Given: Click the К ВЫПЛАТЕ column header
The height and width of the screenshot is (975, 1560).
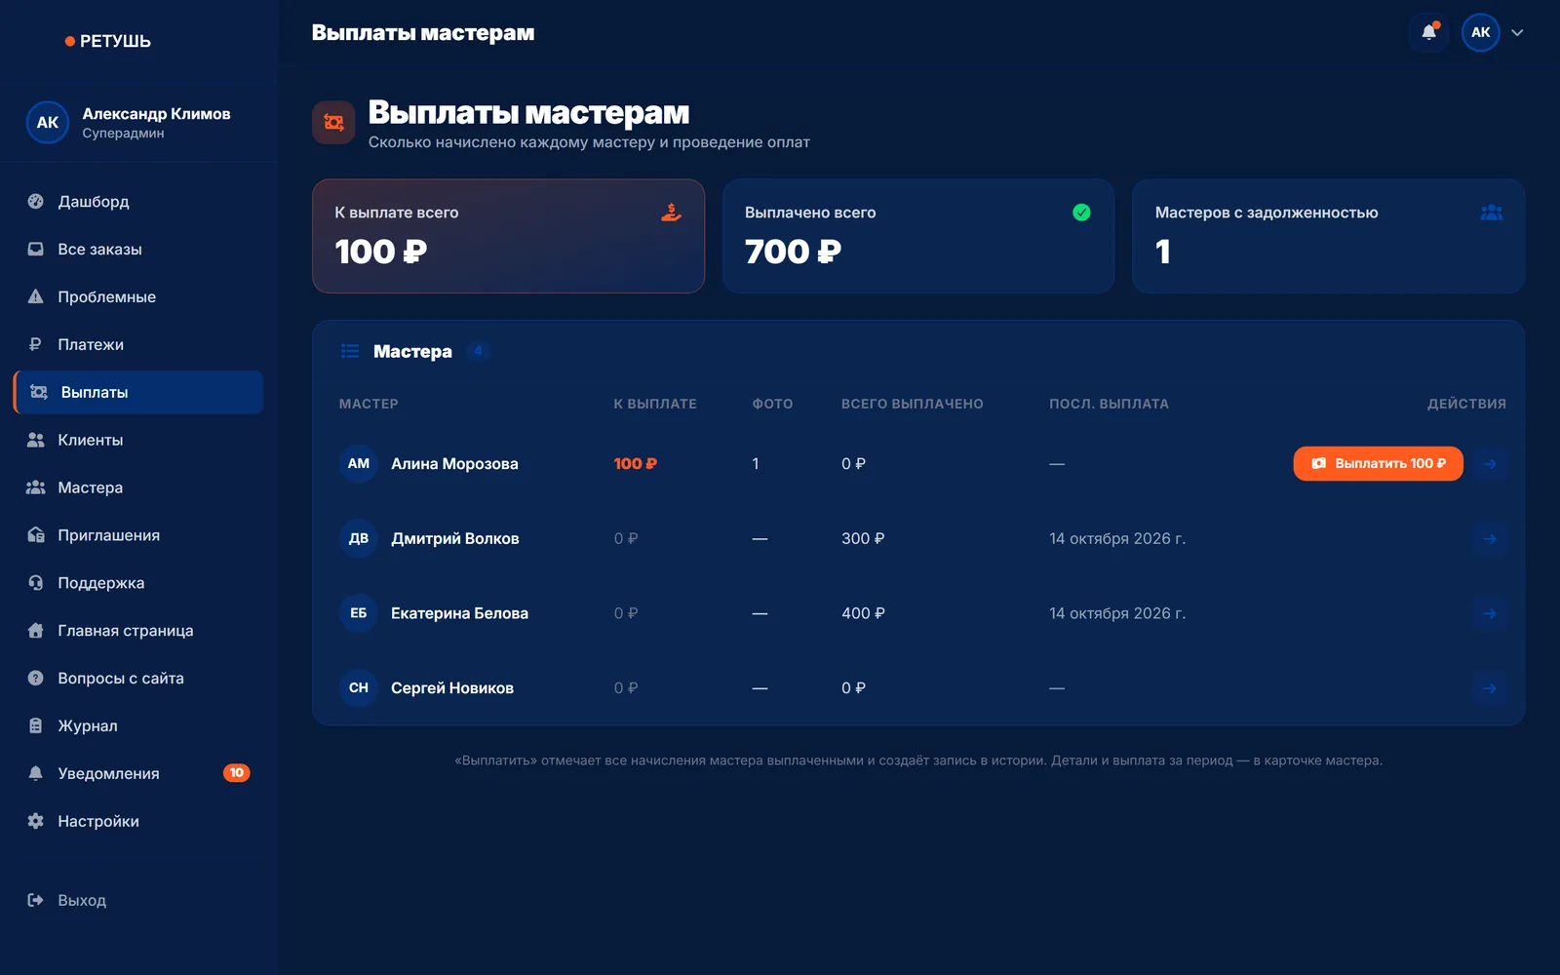Looking at the screenshot, I should pos(655,404).
